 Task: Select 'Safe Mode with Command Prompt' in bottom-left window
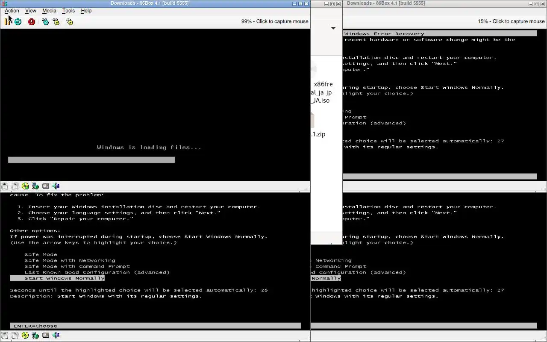(77, 266)
